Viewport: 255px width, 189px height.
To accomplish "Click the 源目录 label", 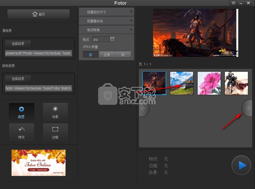I will (x=7, y=31).
